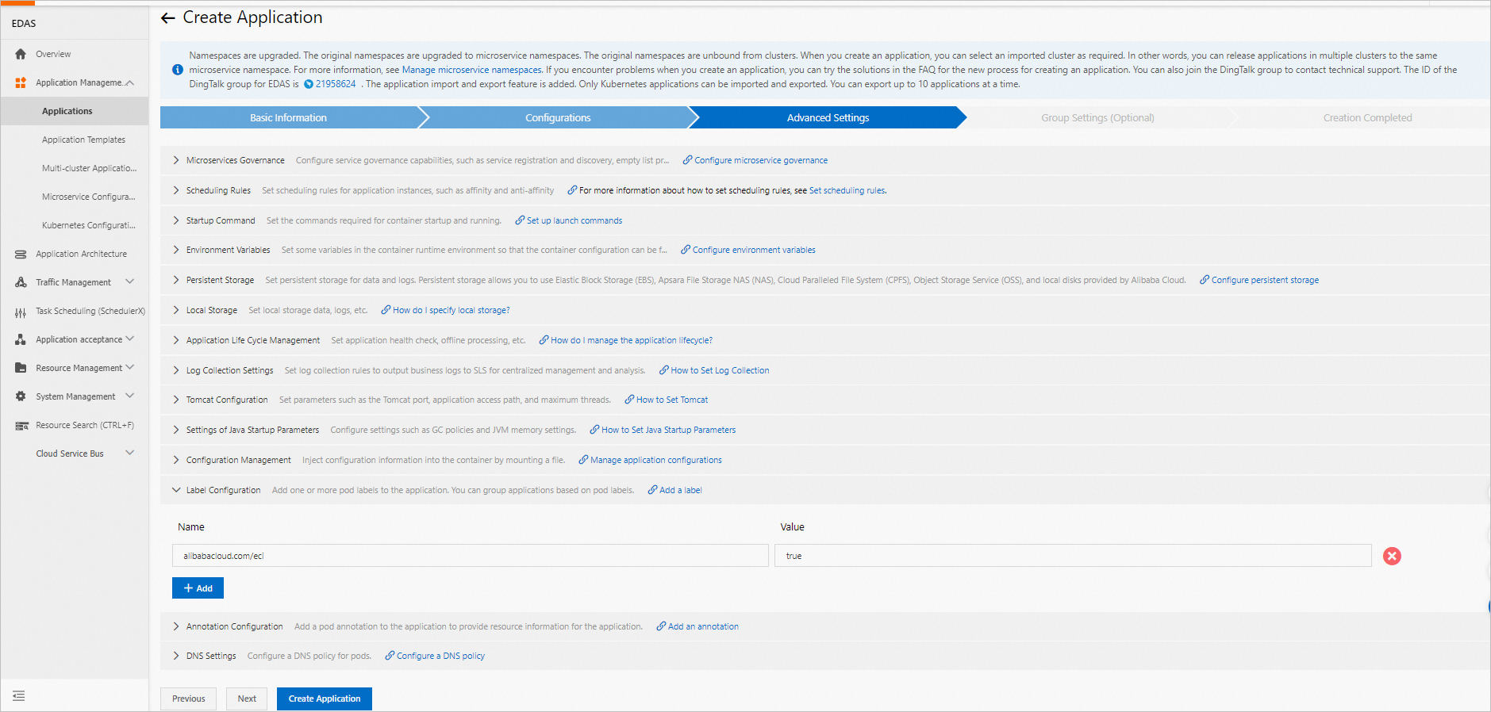Click the Overview home icon
The width and height of the screenshot is (1491, 712).
(21, 54)
